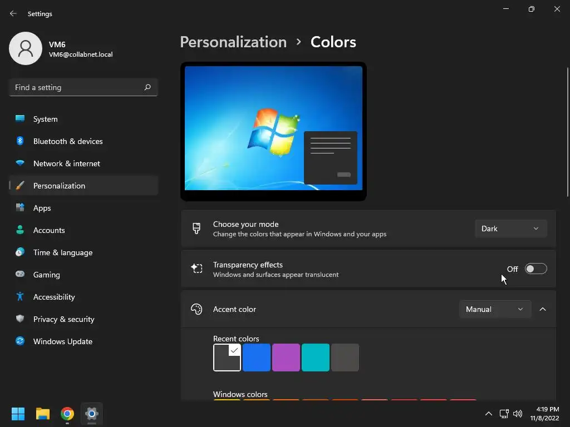570x427 pixels.
Task: Click the Colors page heading
Action: pos(333,42)
